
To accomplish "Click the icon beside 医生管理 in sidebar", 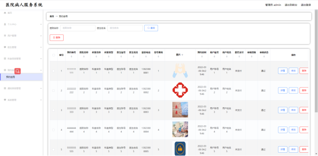I will click(5, 47).
